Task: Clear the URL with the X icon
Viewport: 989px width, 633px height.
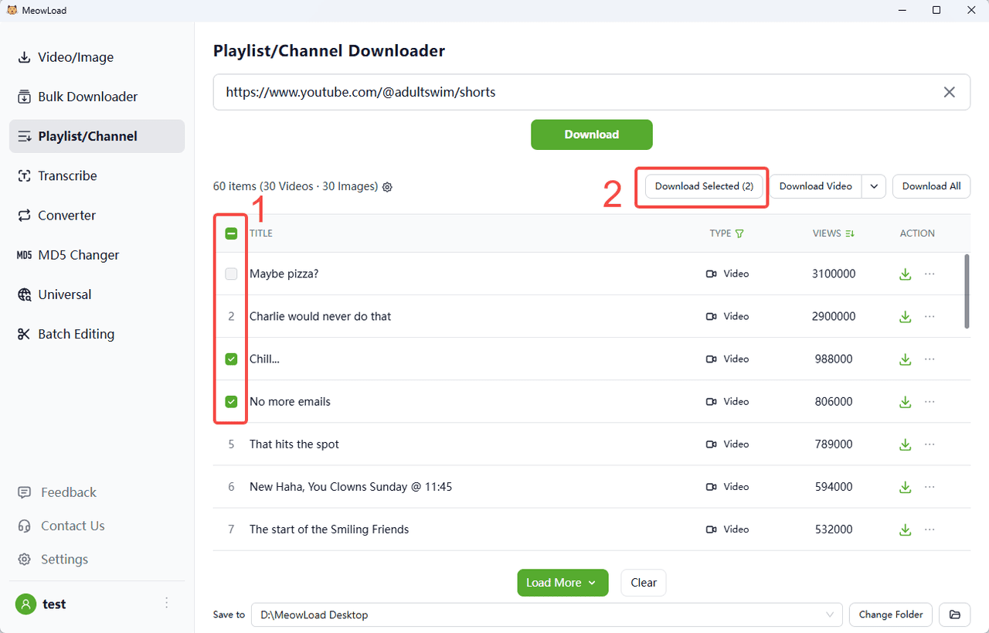Action: pyautogui.click(x=950, y=92)
